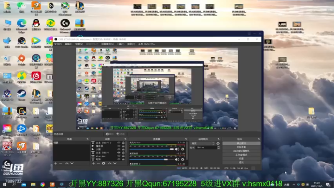Open settings button 设置 in Controls

241,159
